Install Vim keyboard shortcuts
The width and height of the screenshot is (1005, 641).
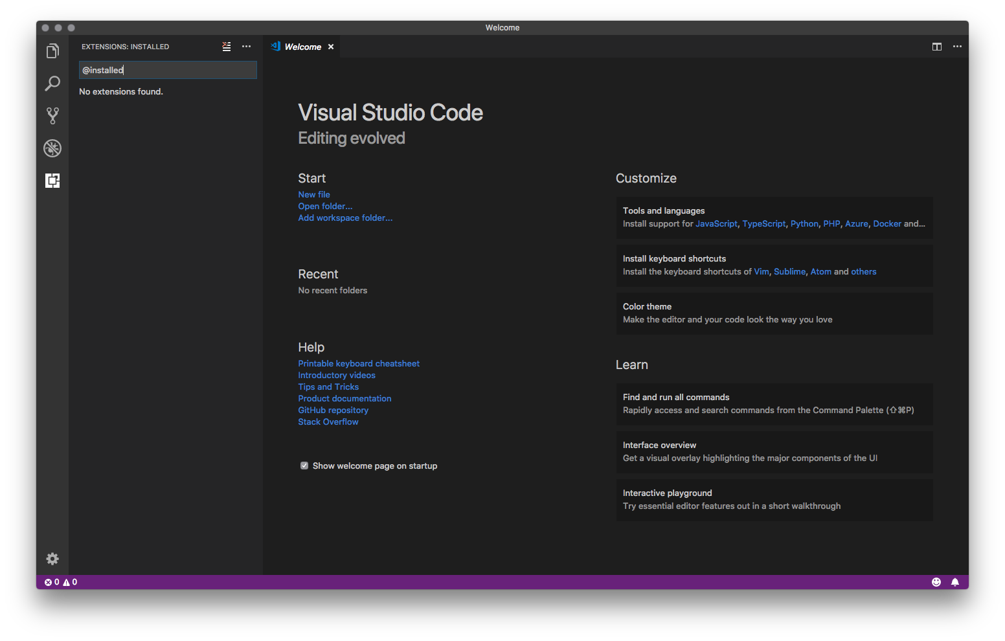[761, 271]
